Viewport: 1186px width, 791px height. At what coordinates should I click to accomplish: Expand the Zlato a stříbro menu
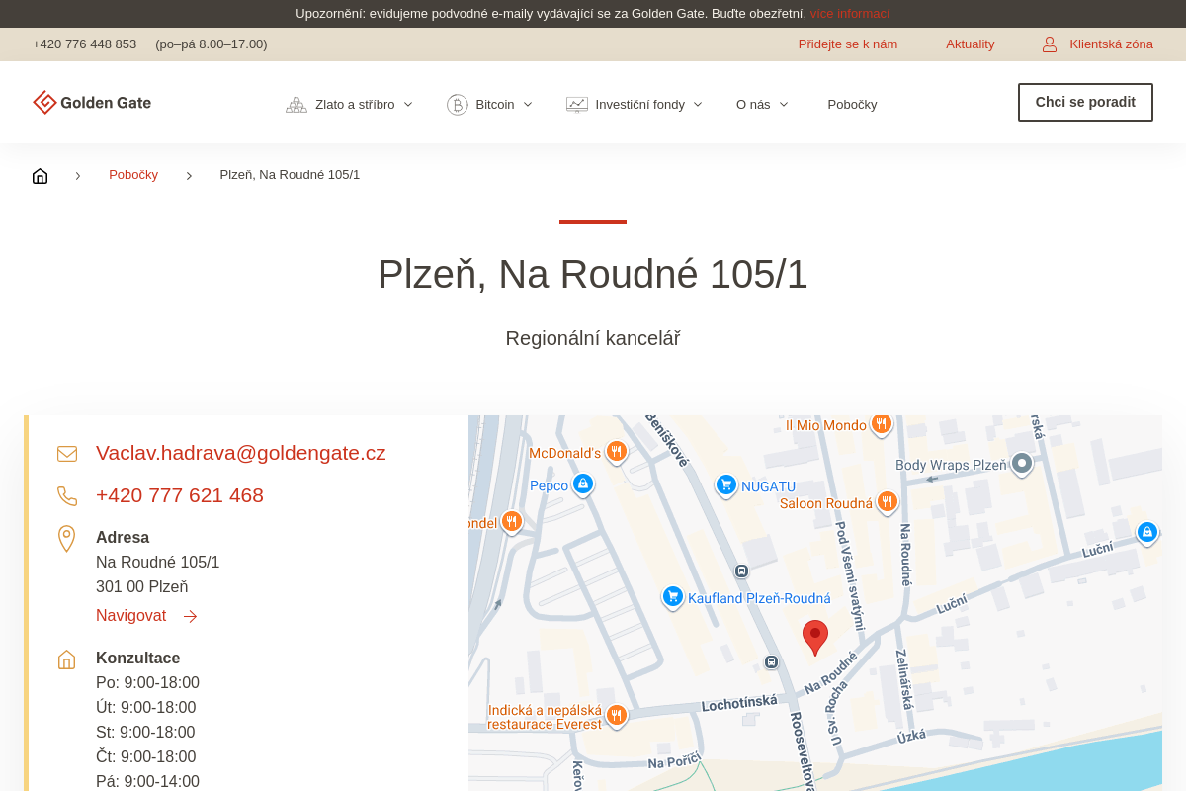[x=350, y=105]
